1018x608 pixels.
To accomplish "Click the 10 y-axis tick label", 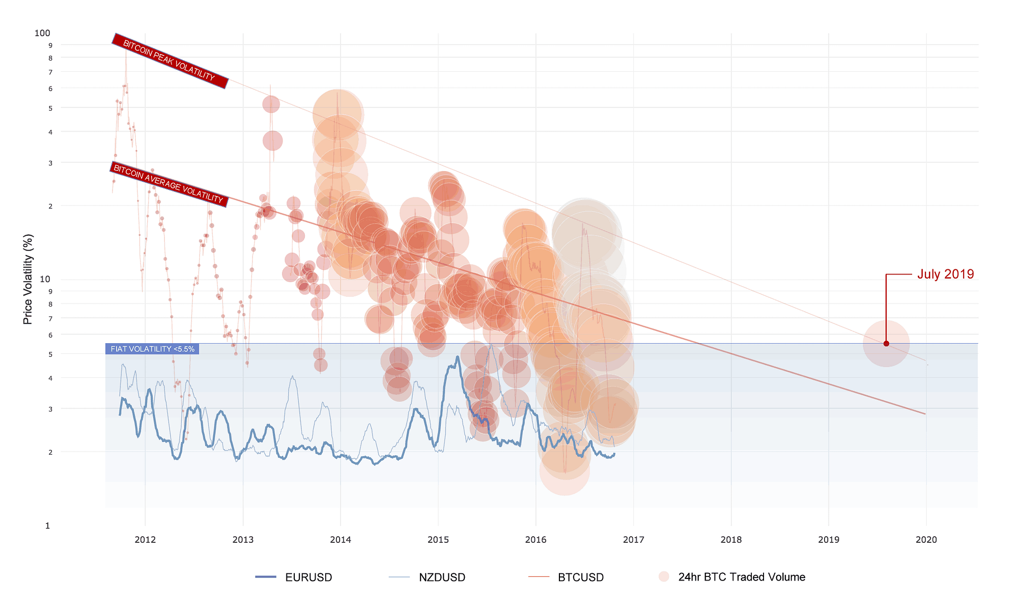I will (x=45, y=279).
